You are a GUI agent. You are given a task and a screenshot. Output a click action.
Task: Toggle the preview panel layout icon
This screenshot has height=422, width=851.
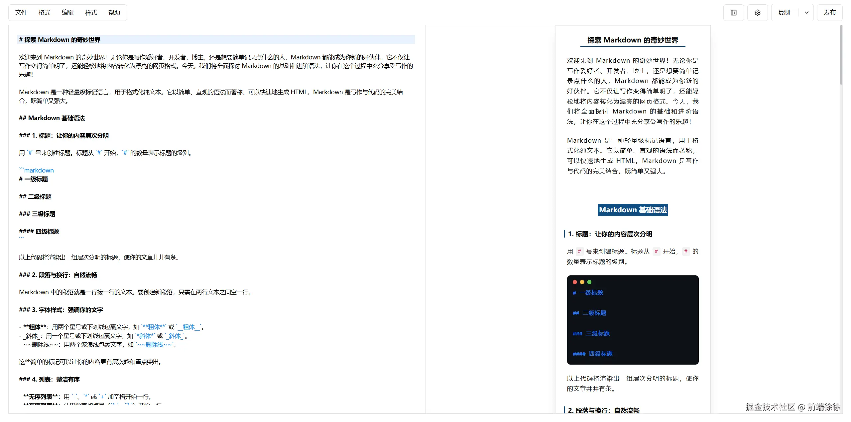point(733,13)
